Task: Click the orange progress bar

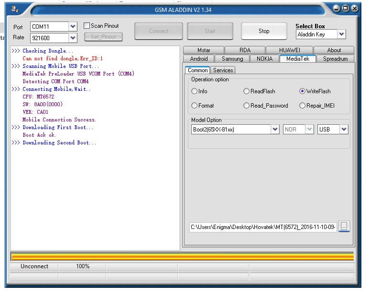Action: pyautogui.click(x=182, y=257)
